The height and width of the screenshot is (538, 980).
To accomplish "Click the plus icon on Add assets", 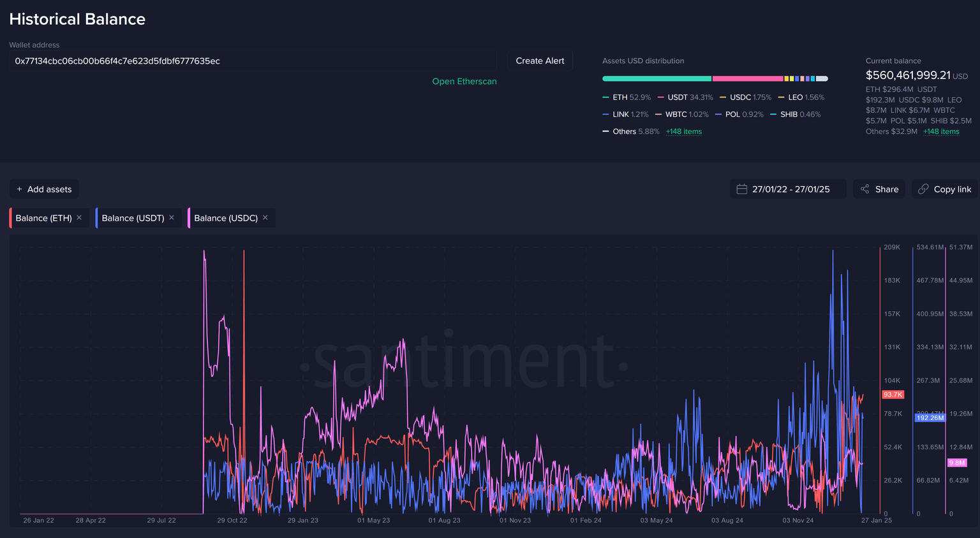I will tap(19, 189).
